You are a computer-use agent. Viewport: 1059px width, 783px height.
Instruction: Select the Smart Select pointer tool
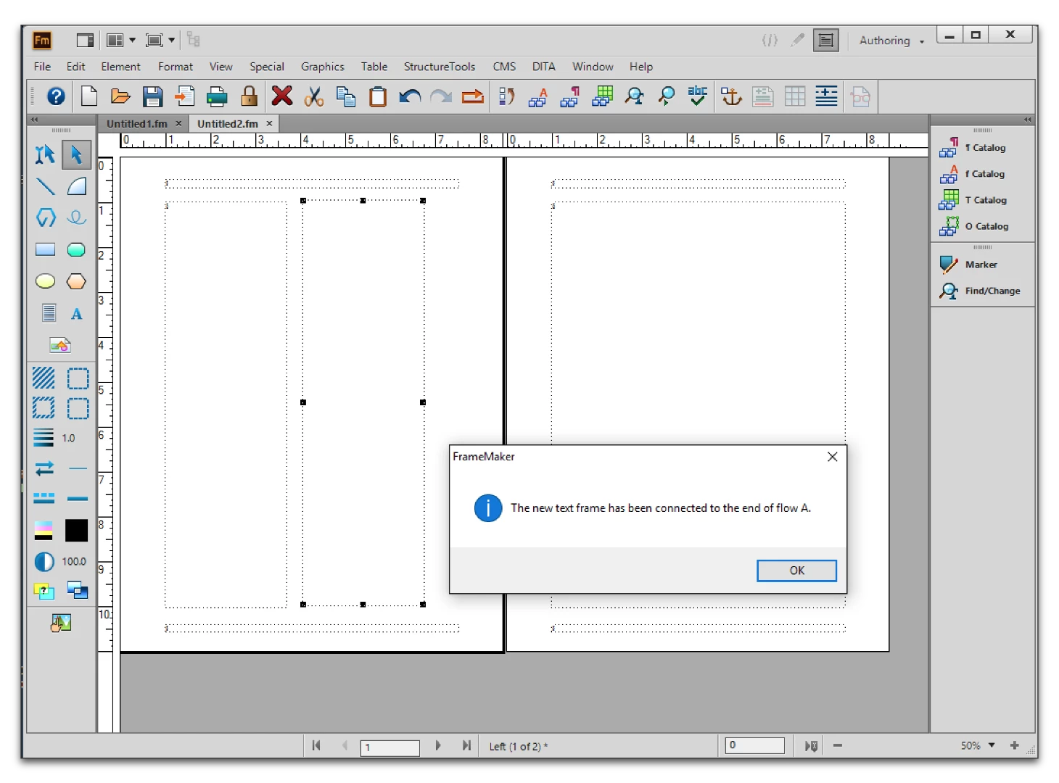(45, 154)
